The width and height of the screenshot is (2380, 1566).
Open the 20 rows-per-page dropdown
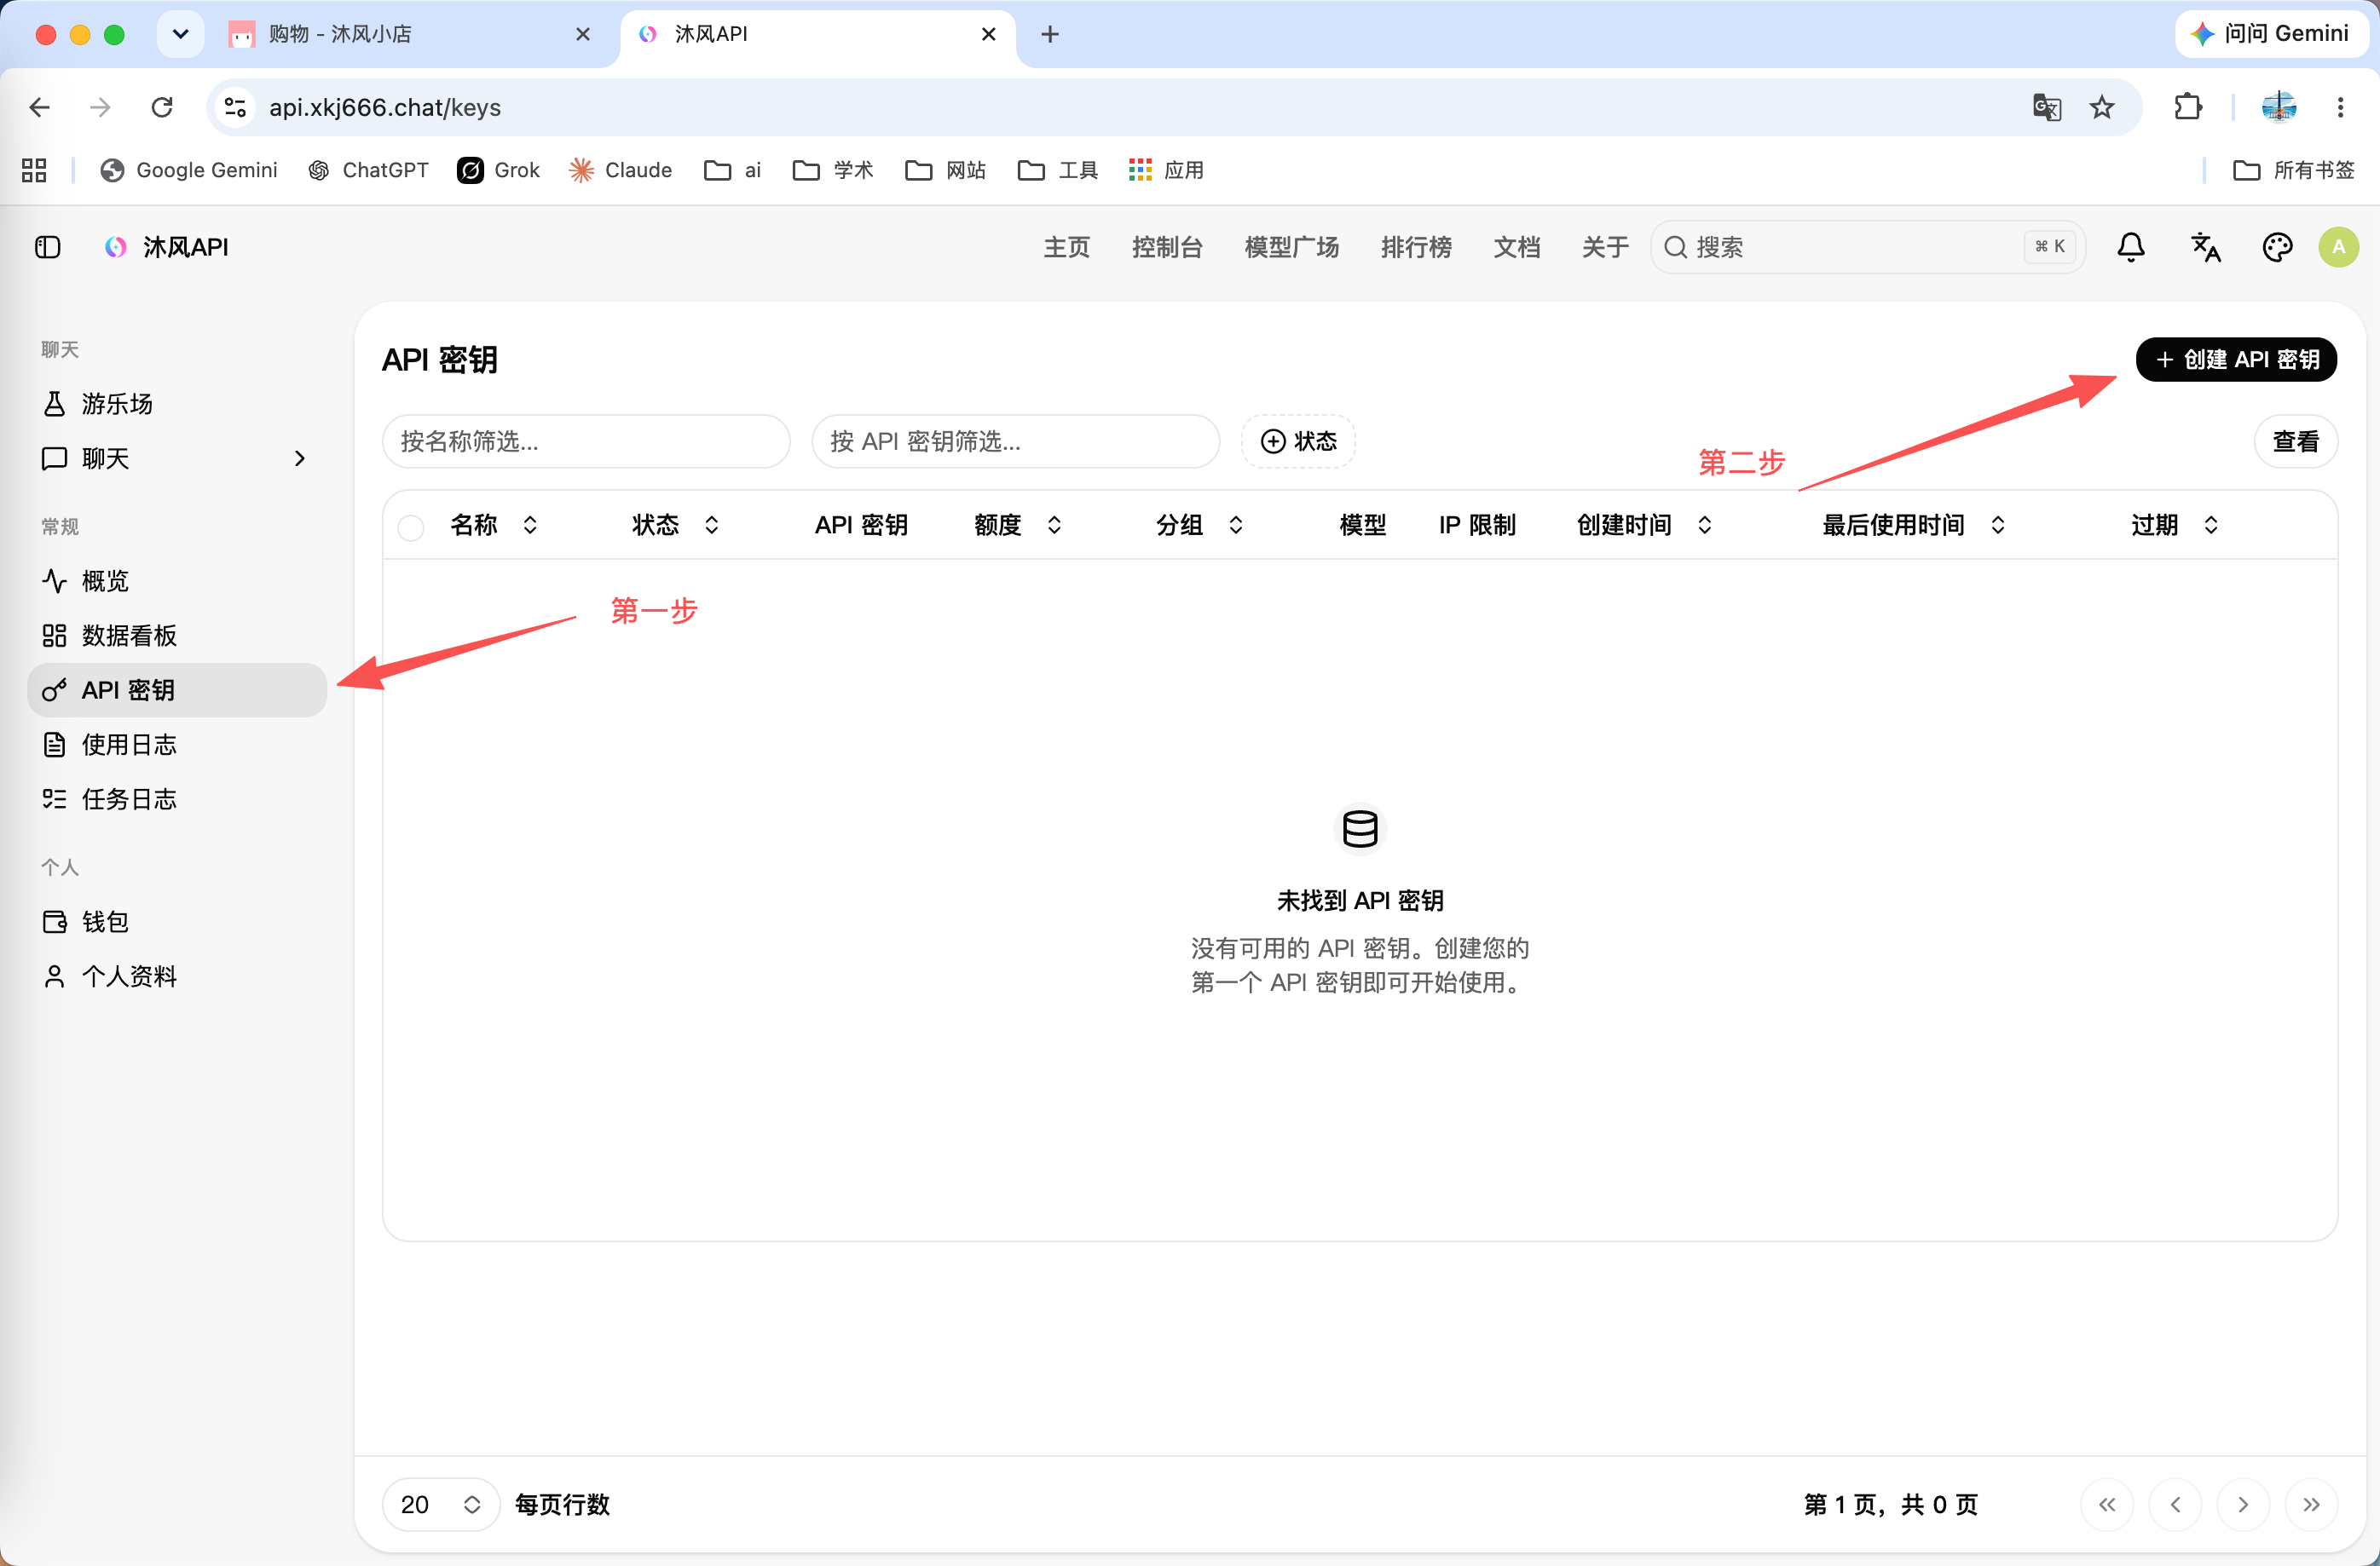(441, 1504)
